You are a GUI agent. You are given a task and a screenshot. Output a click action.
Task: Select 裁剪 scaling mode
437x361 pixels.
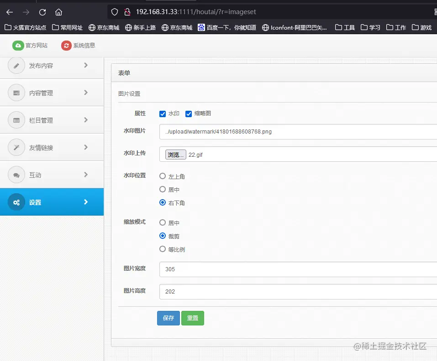coord(163,236)
